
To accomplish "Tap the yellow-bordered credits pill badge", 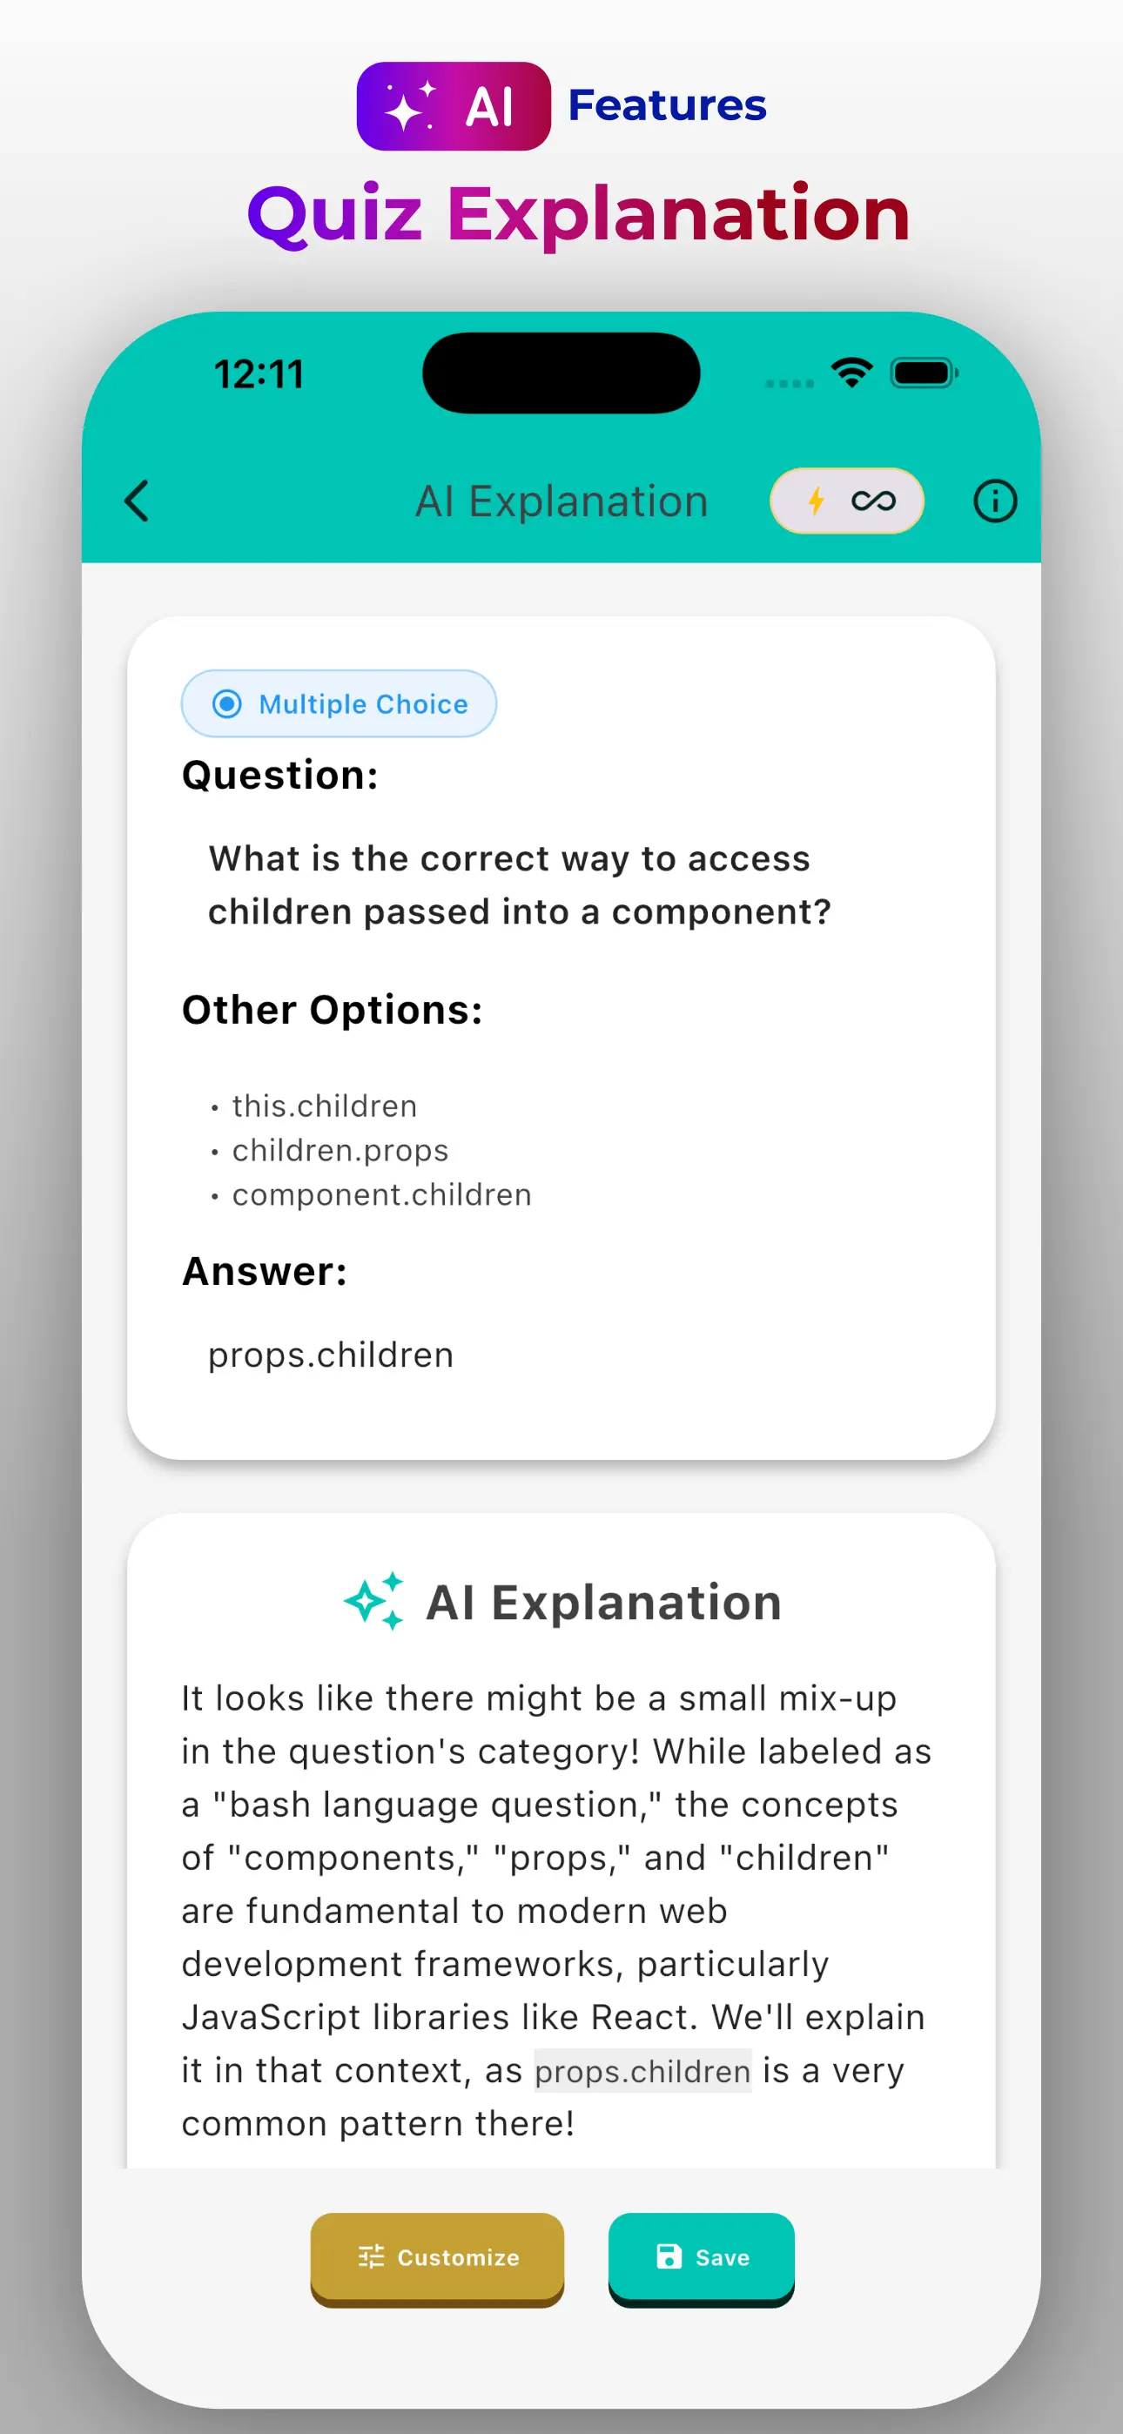I will (x=847, y=501).
